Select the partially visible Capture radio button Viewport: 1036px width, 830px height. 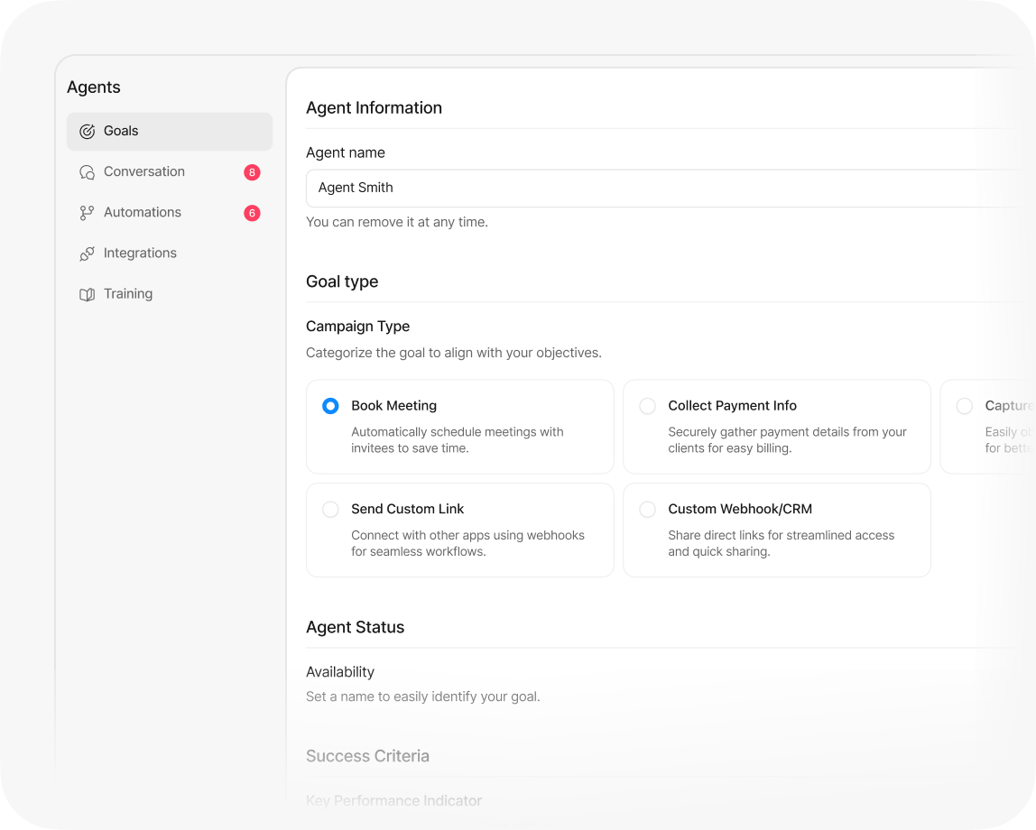pyautogui.click(x=965, y=405)
